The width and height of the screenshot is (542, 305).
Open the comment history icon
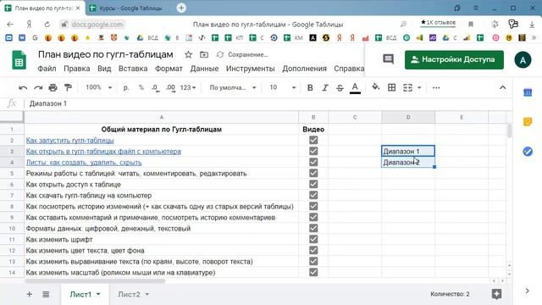(x=388, y=59)
